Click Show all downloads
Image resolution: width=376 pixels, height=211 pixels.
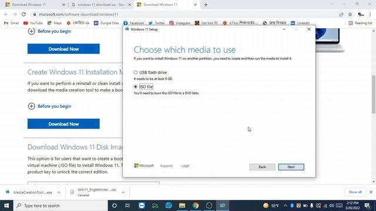355,192
